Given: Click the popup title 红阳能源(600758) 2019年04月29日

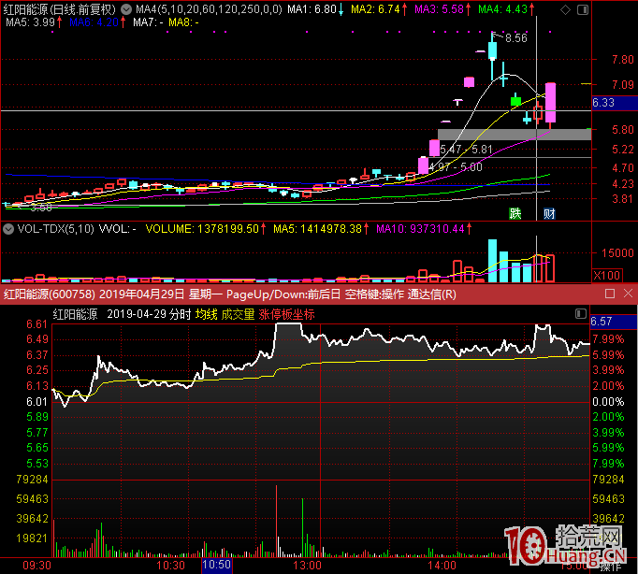Looking at the screenshot, I should tap(94, 294).
